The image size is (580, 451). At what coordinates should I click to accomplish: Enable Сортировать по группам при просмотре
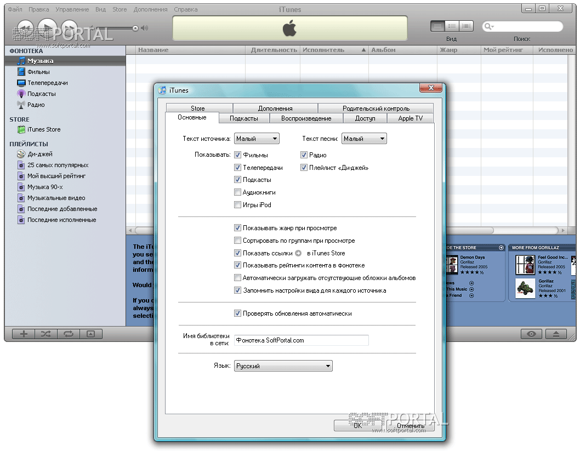pyautogui.click(x=237, y=241)
